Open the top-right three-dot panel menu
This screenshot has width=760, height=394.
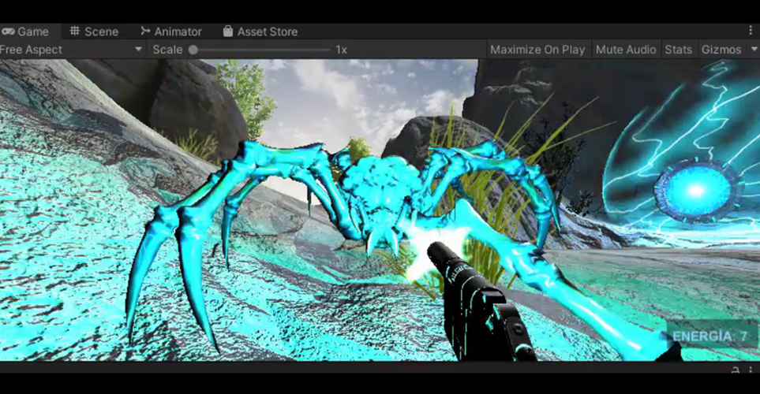tap(751, 30)
